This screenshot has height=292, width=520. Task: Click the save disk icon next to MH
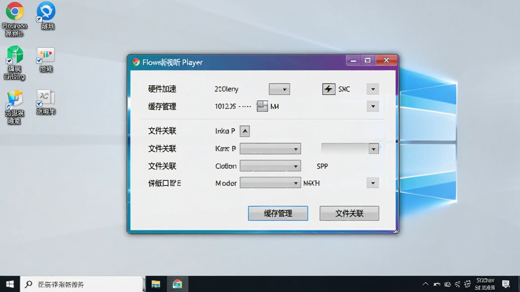pyautogui.click(x=262, y=106)
